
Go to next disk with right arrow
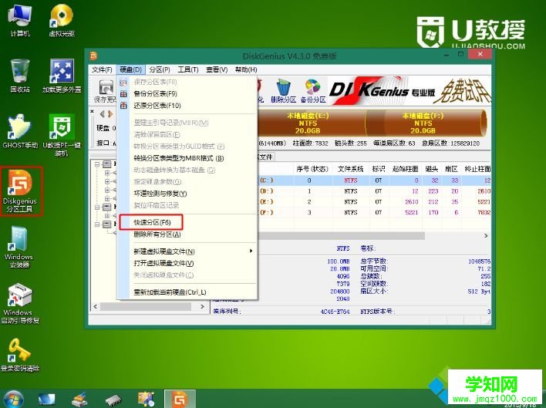(x=110, y=114)
